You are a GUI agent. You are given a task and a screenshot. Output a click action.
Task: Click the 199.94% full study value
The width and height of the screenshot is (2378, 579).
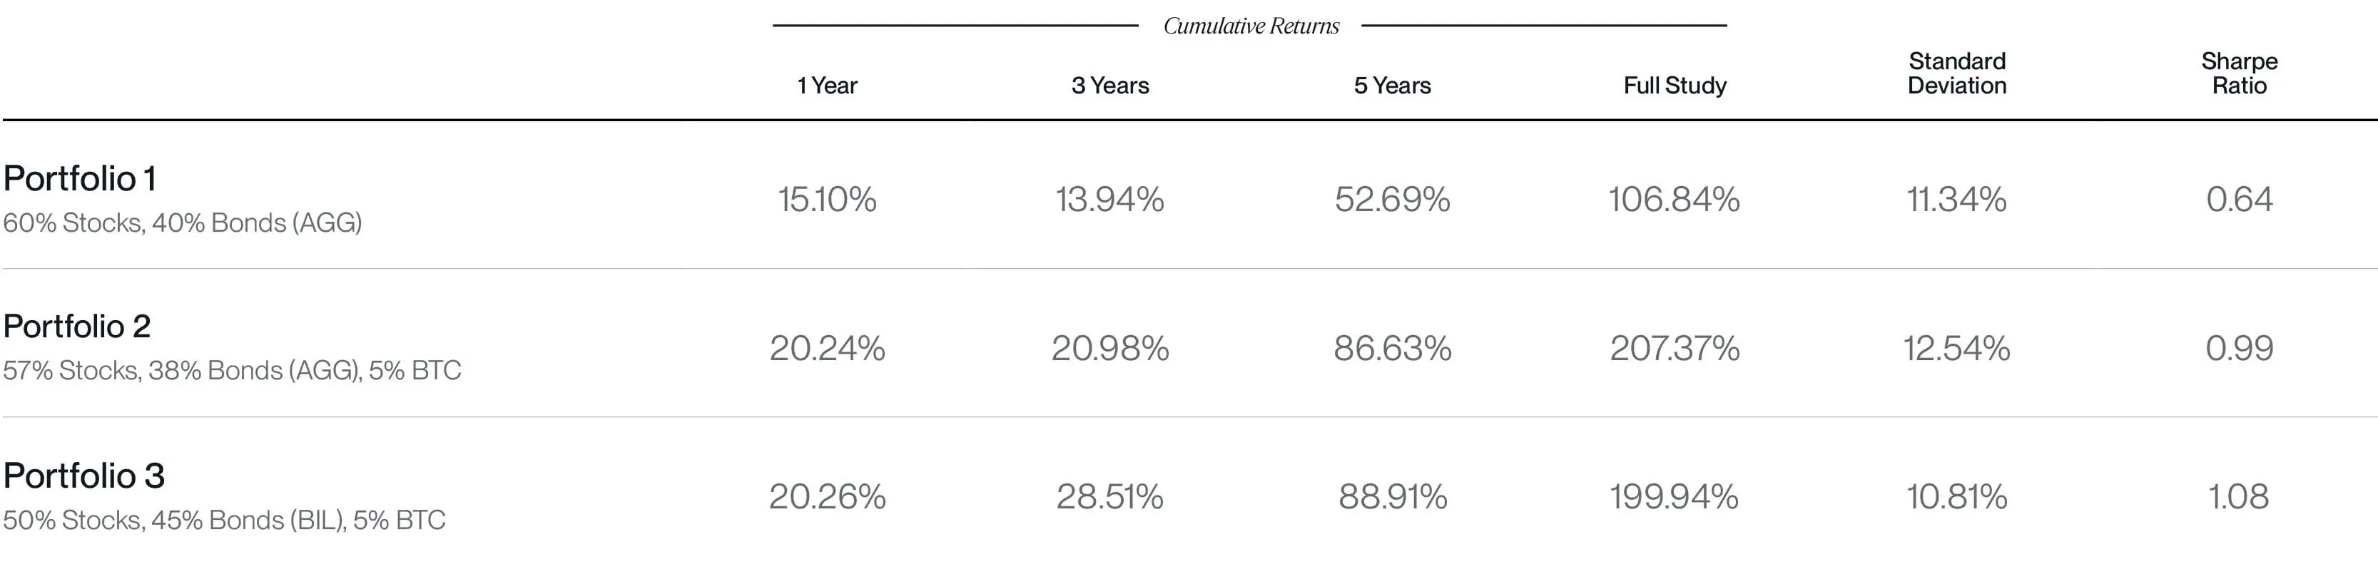pos(1674,497)
